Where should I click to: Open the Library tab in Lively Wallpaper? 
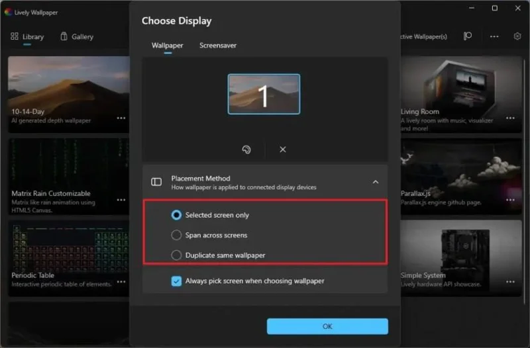pos(27,36)
